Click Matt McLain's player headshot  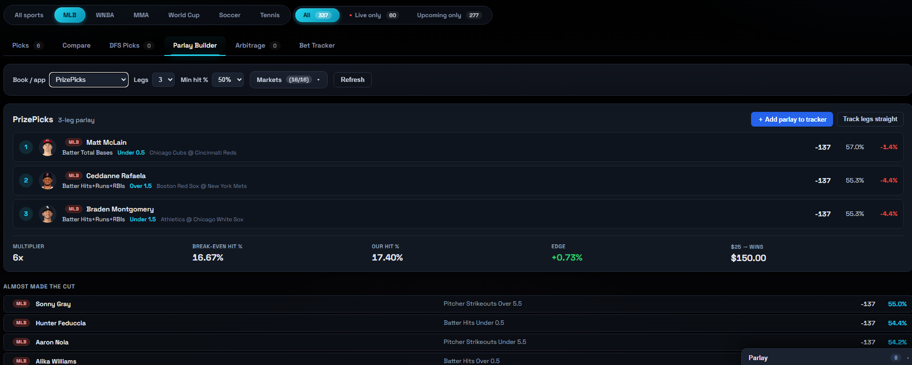coord(48,147)
